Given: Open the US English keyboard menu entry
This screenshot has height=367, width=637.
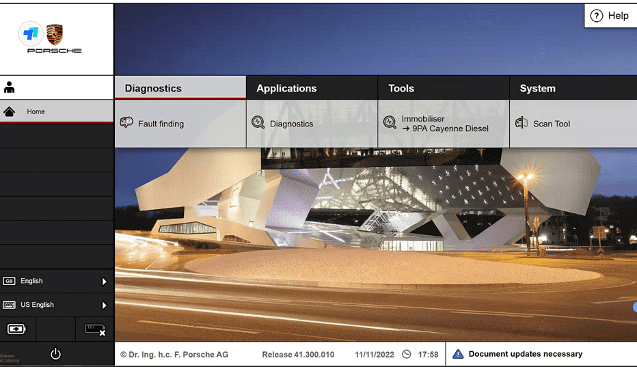Looking at the screenshot, I should (57, 305).
